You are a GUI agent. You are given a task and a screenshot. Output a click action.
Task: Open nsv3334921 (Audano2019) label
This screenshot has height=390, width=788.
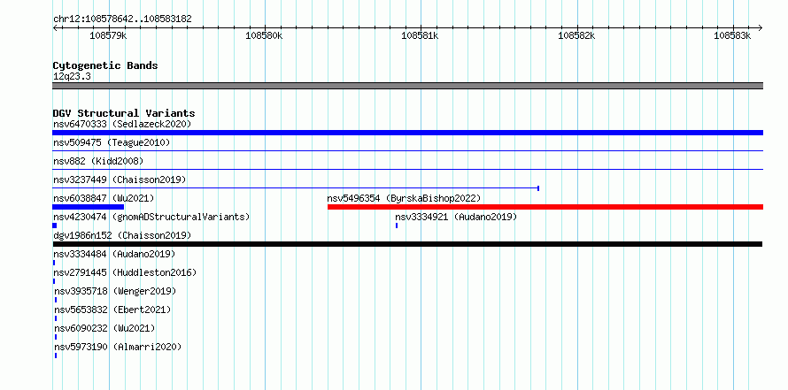456,217
